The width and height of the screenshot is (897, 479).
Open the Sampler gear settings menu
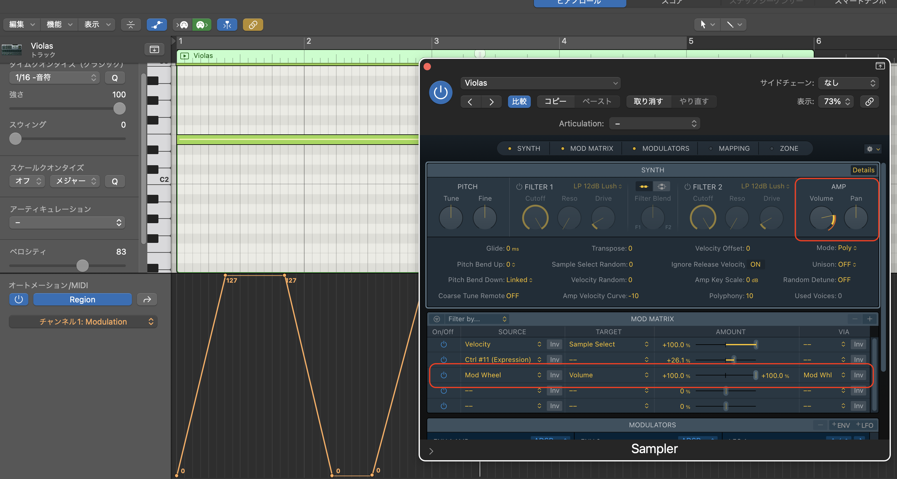point(872,149)
